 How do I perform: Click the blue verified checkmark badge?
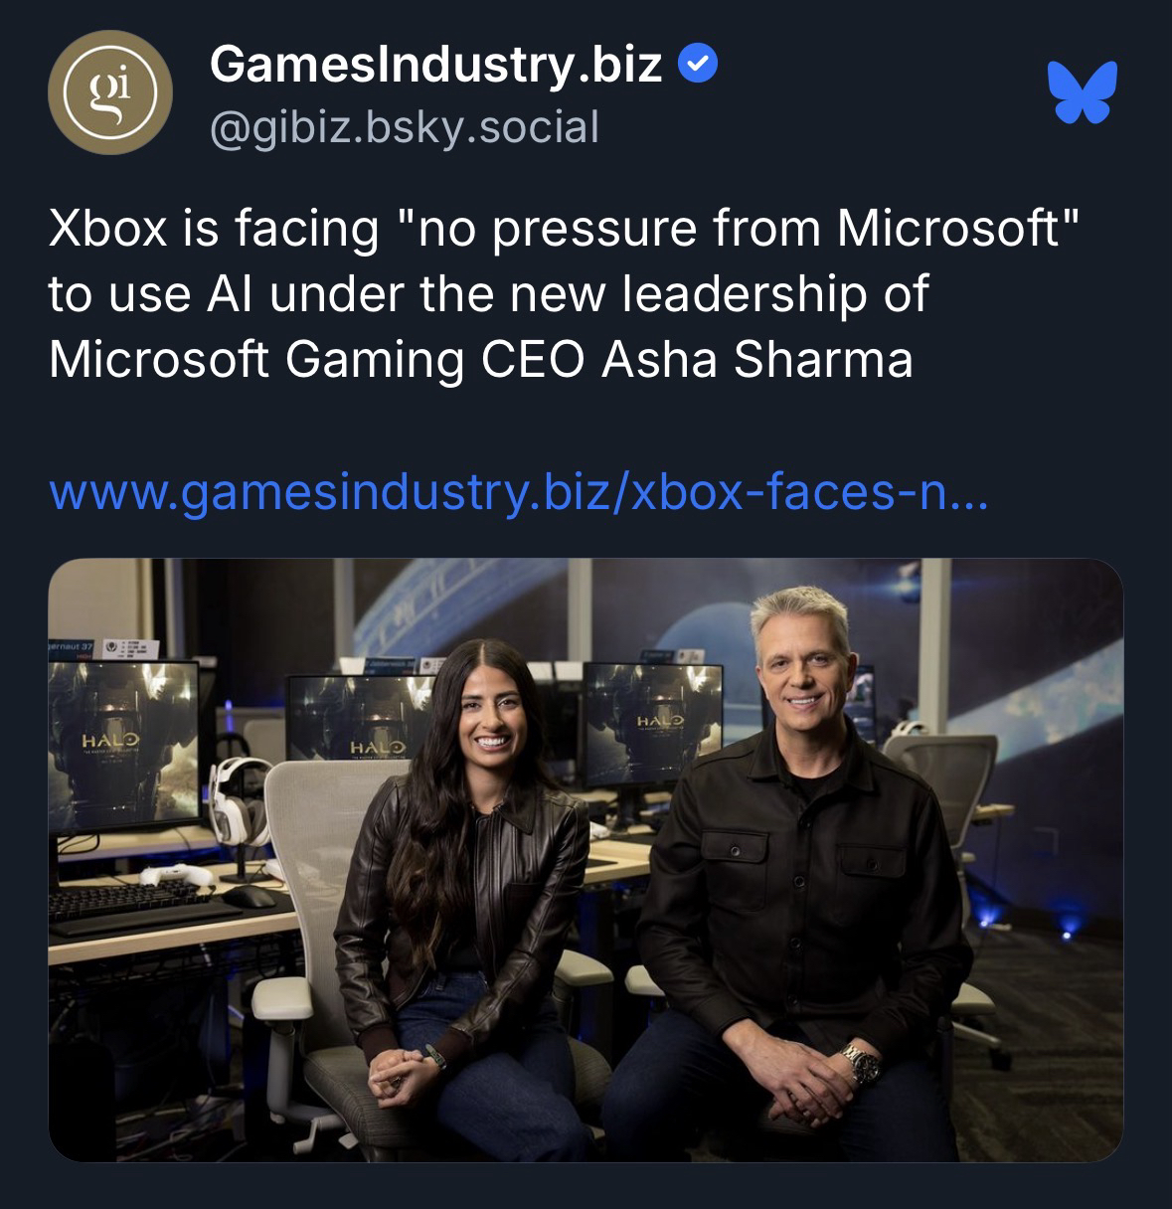click(697, 66)
